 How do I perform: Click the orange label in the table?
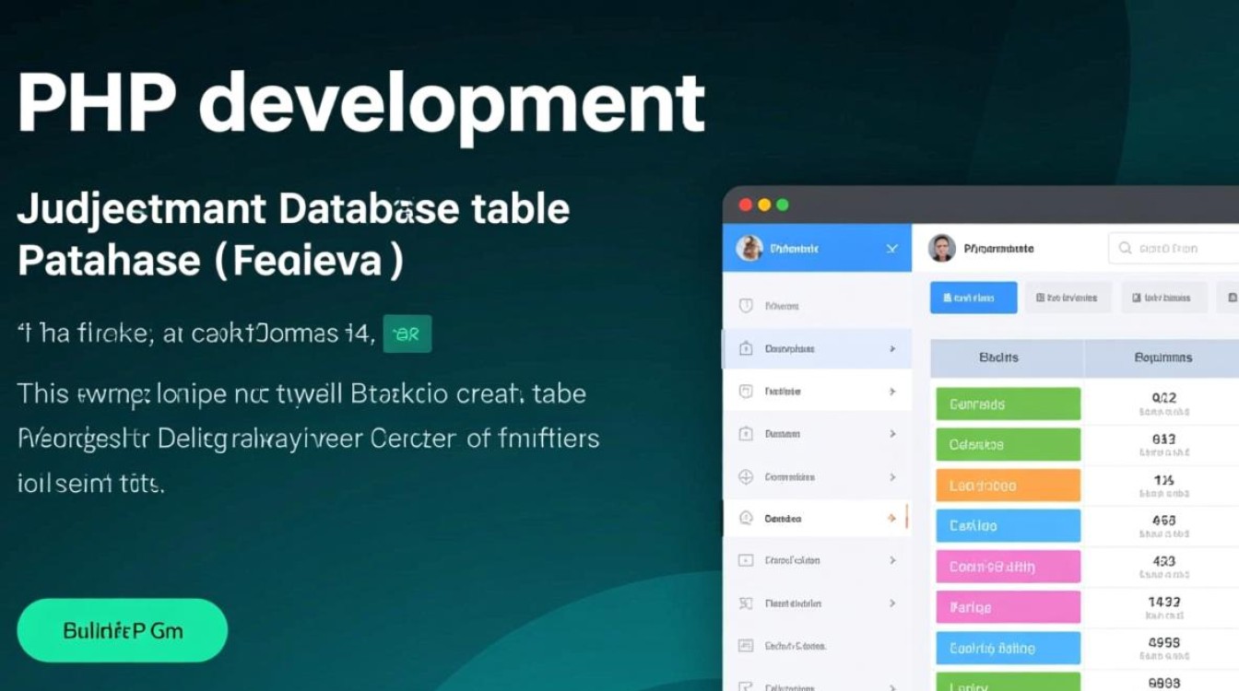[x=1008, y=486]
